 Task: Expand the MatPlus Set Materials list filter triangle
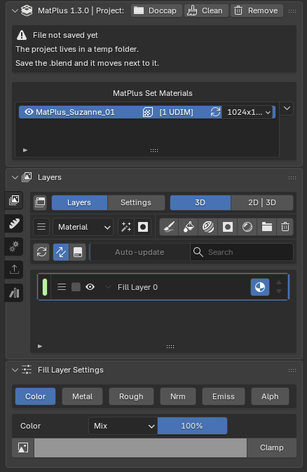[25, 150]
